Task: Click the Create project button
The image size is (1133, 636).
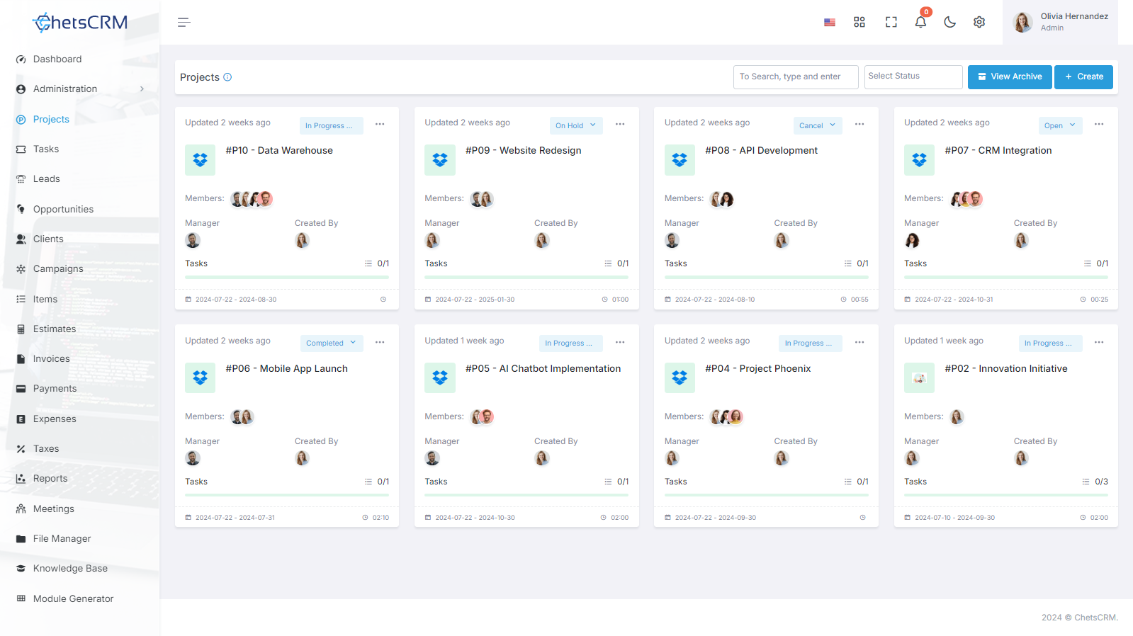Action: coord(1083,76)
